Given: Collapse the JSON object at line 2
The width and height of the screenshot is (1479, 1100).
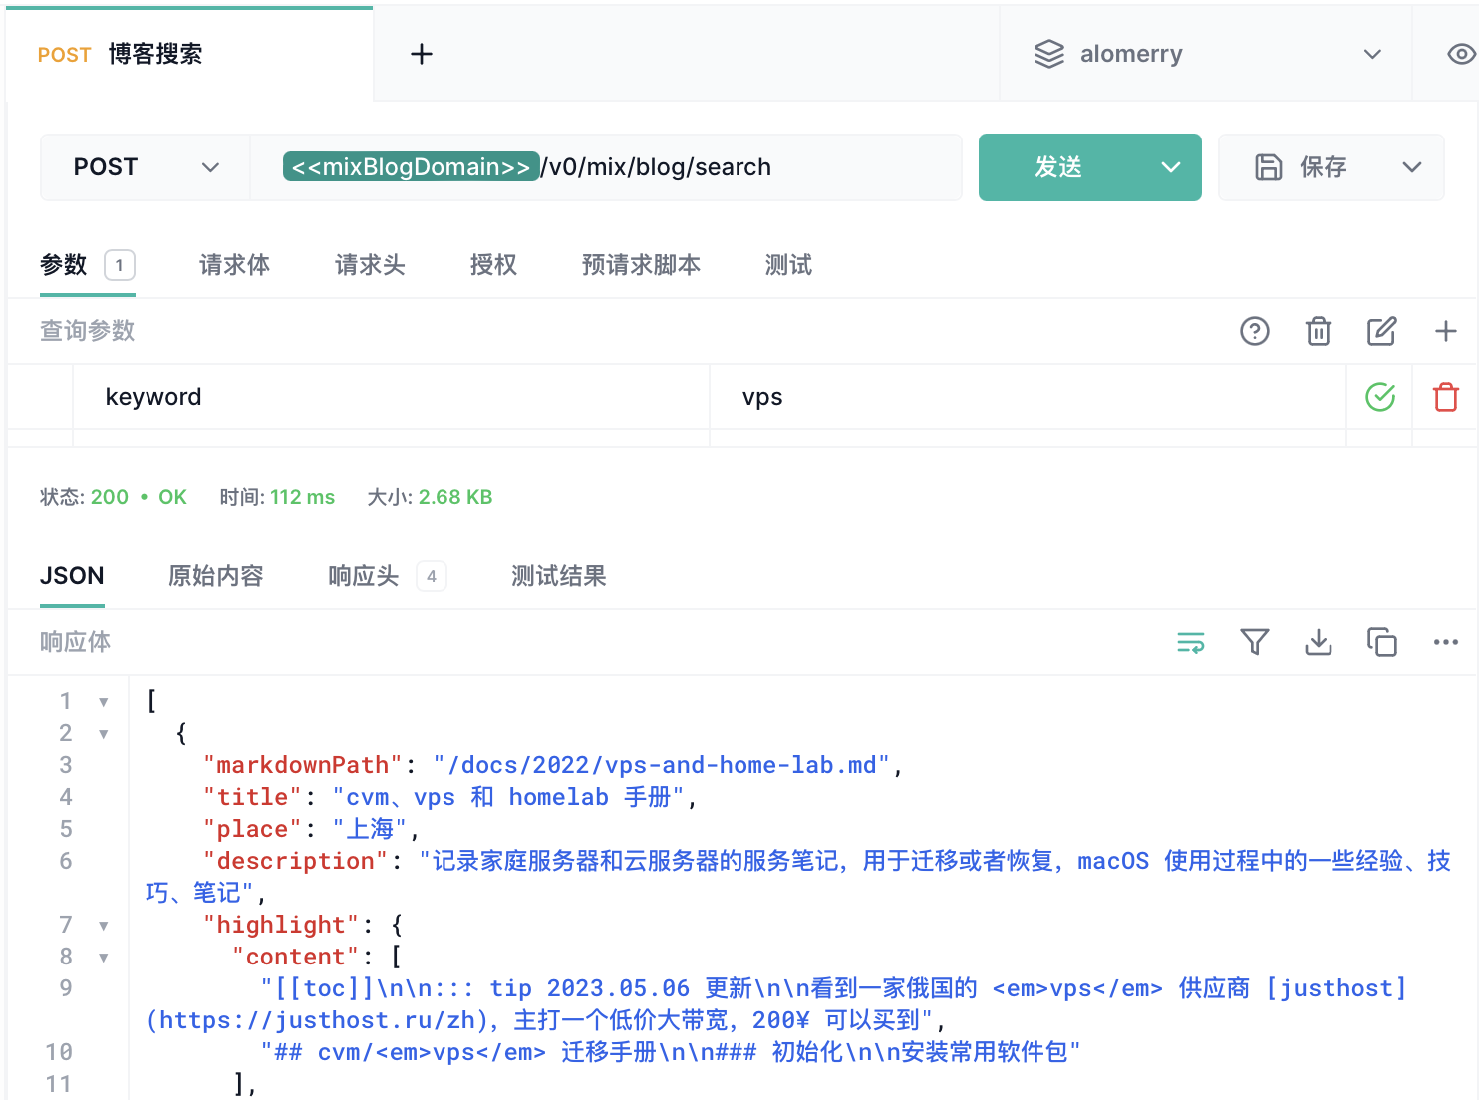Looking at the screenshot, I should click(104, 734).
